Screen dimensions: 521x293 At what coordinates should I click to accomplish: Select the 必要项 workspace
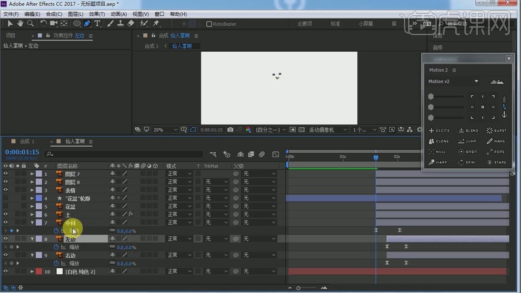(x=305, y=24)
